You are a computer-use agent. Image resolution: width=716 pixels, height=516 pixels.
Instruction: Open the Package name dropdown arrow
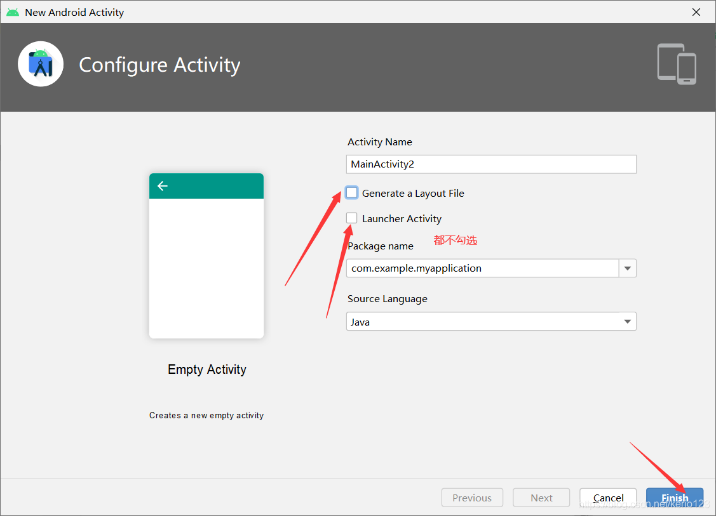click(628, 268)
